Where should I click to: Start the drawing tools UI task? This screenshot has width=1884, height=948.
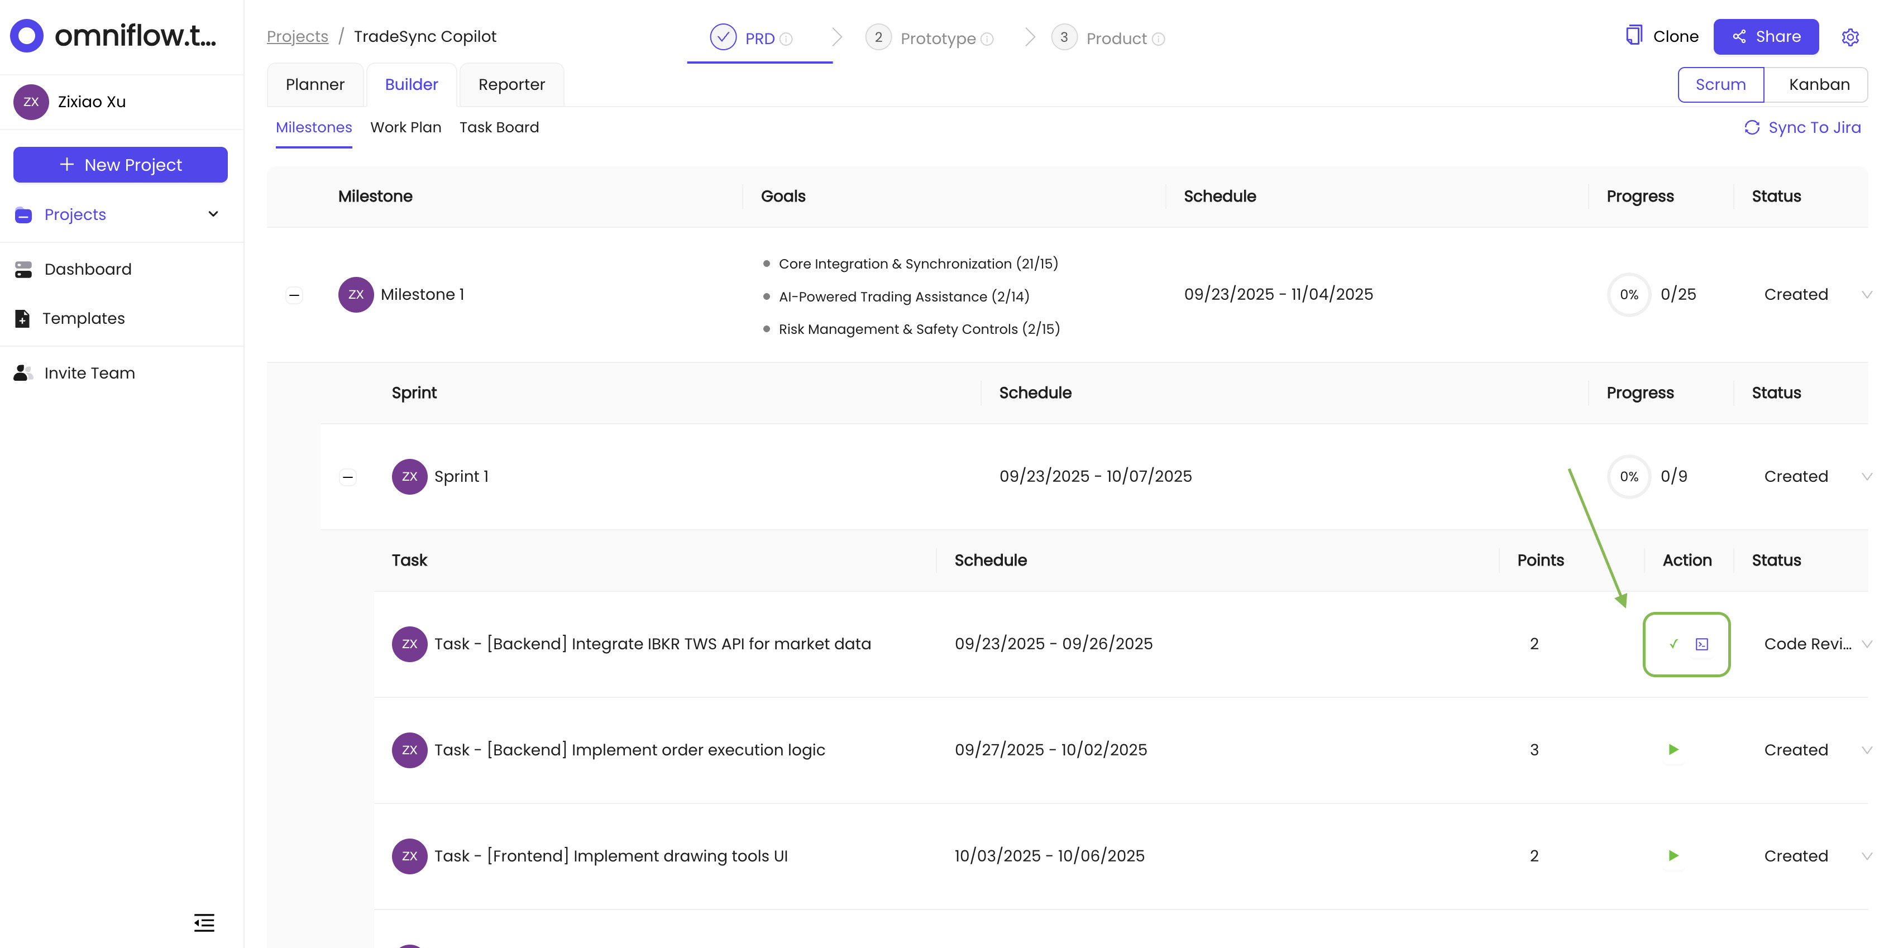tap(1673, 856)
